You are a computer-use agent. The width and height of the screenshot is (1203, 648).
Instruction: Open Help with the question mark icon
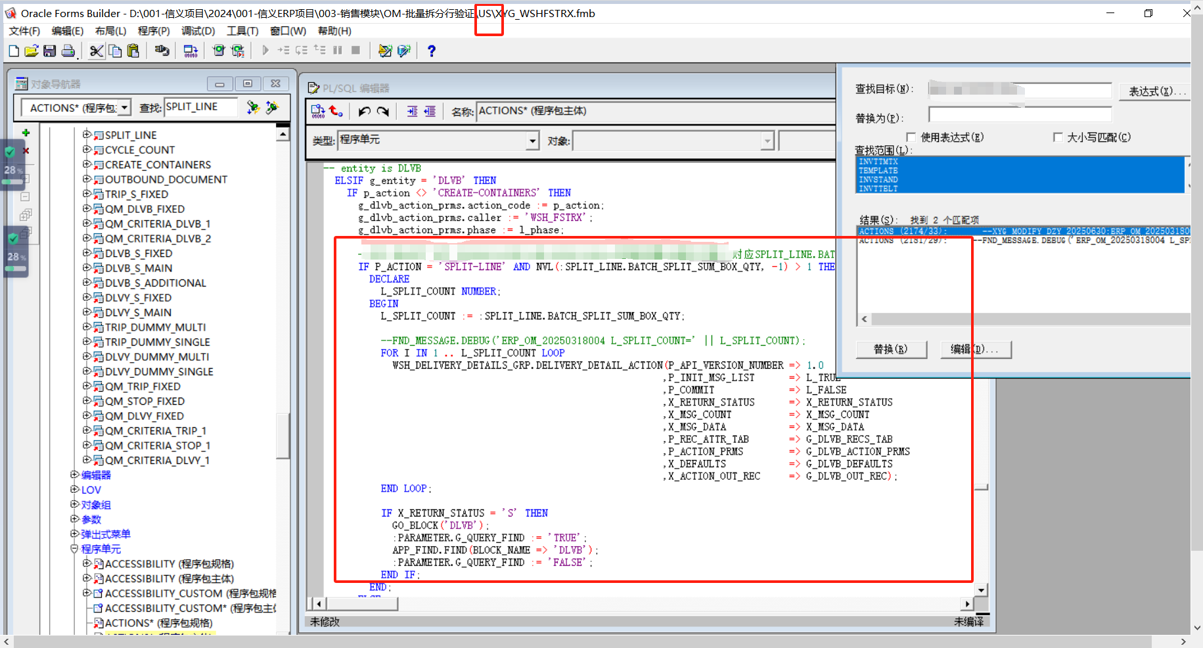430,51
